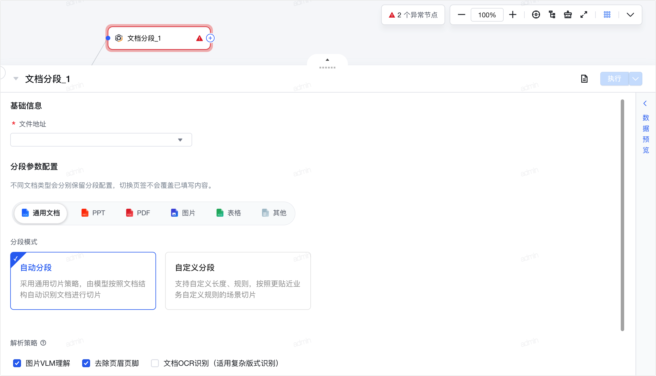
Task: Uncheck 图片VLM理解 checkbox
Action: pyautogui.click(x=17, y=363)
